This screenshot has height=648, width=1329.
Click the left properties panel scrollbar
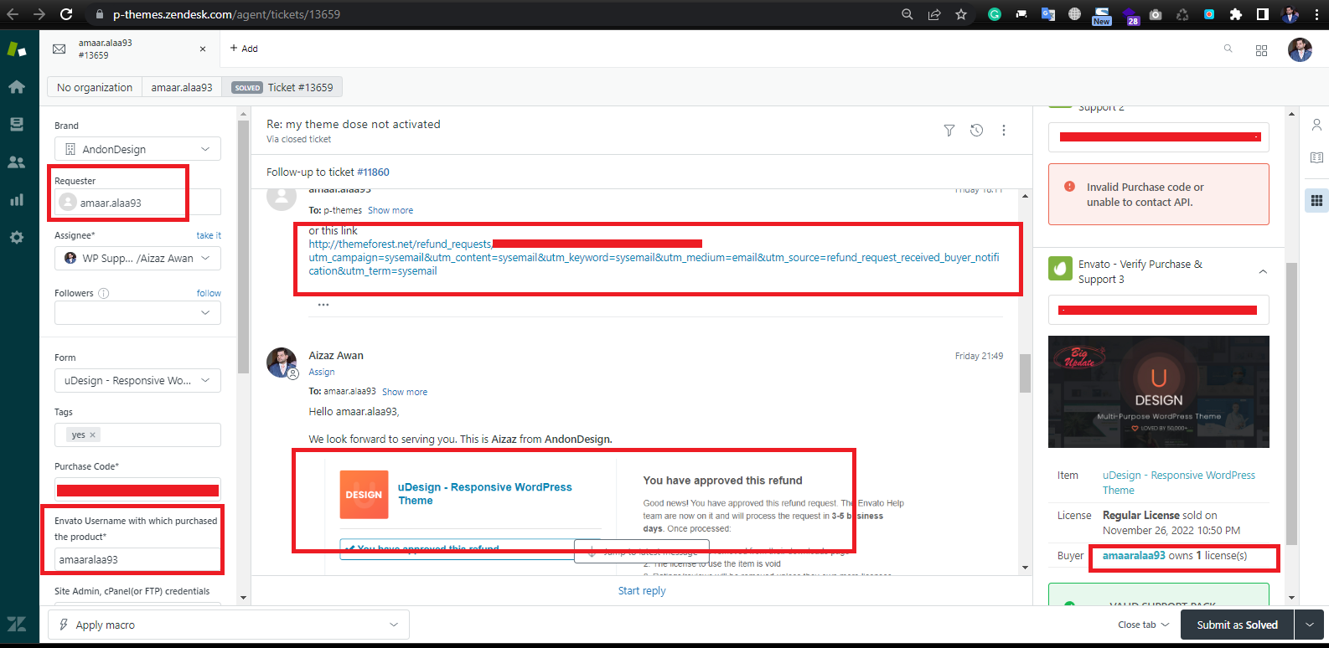tap(243, 247)
